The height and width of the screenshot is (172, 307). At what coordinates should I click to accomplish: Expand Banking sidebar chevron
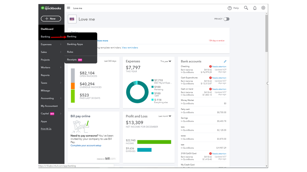[61, 36]
